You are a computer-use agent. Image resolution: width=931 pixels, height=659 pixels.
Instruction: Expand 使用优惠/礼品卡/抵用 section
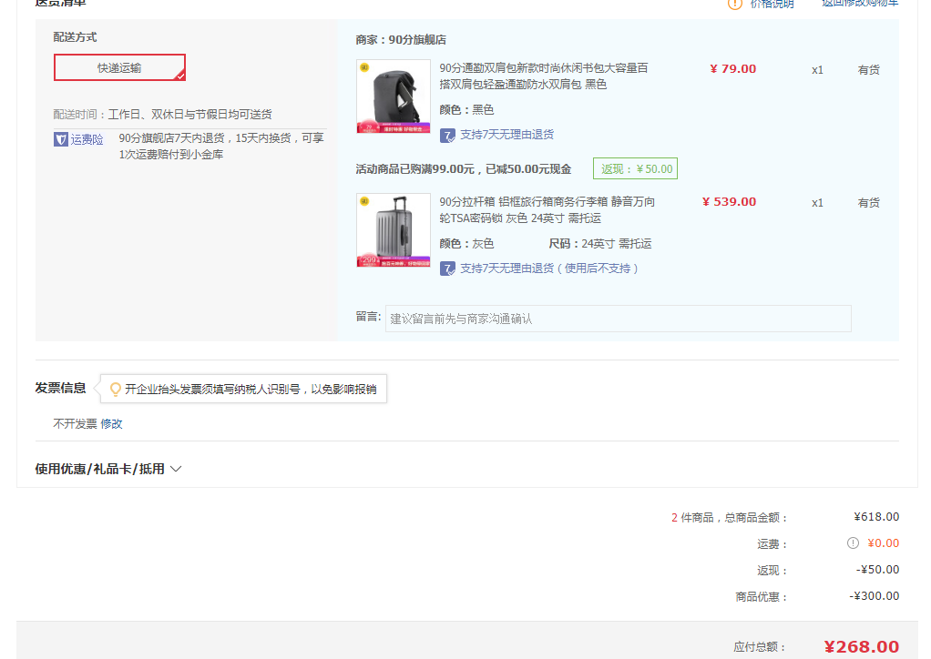(108, 469)
